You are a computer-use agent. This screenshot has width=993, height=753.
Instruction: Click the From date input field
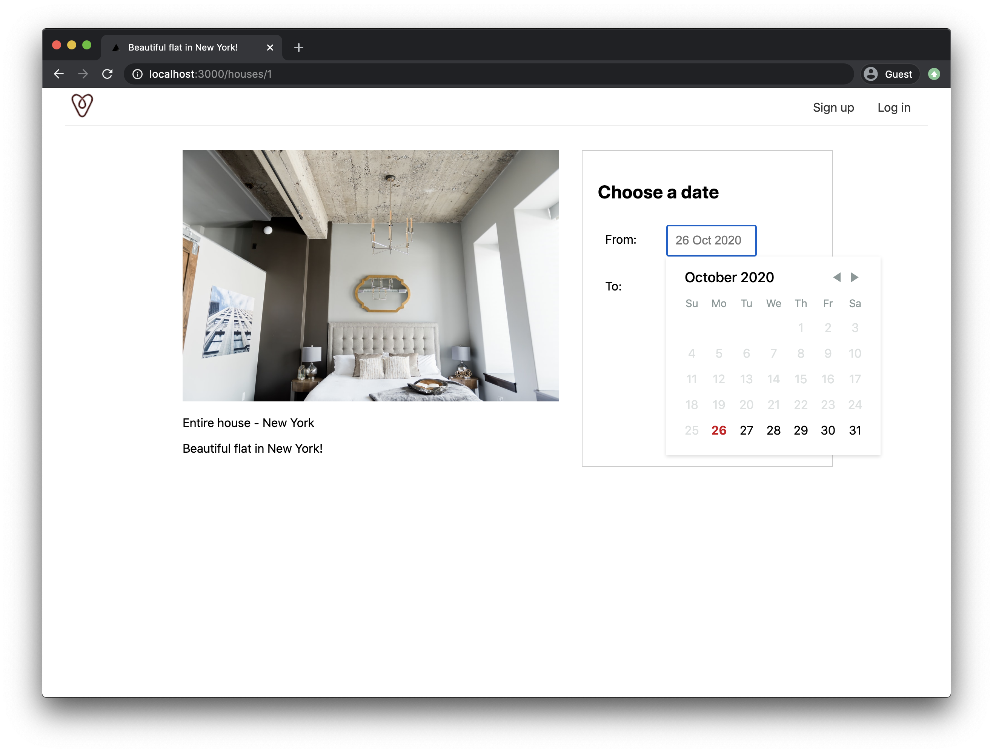(711, 241)
